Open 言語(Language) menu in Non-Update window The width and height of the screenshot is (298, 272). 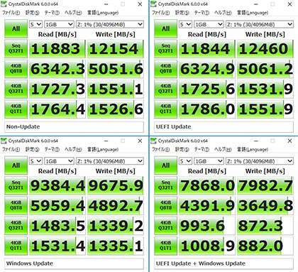click(103, 13)
